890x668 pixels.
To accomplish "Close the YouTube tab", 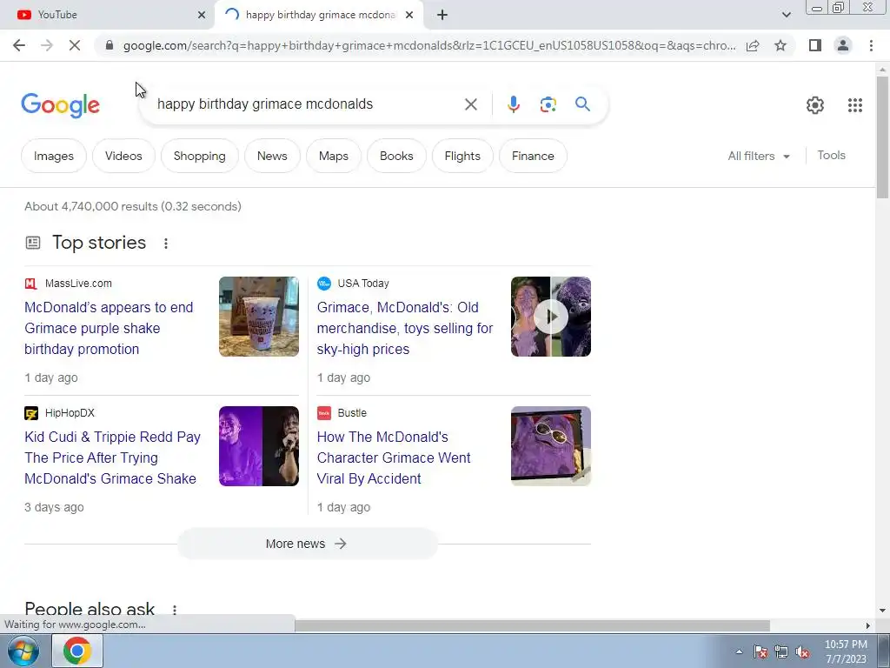I will pos(202,15).
